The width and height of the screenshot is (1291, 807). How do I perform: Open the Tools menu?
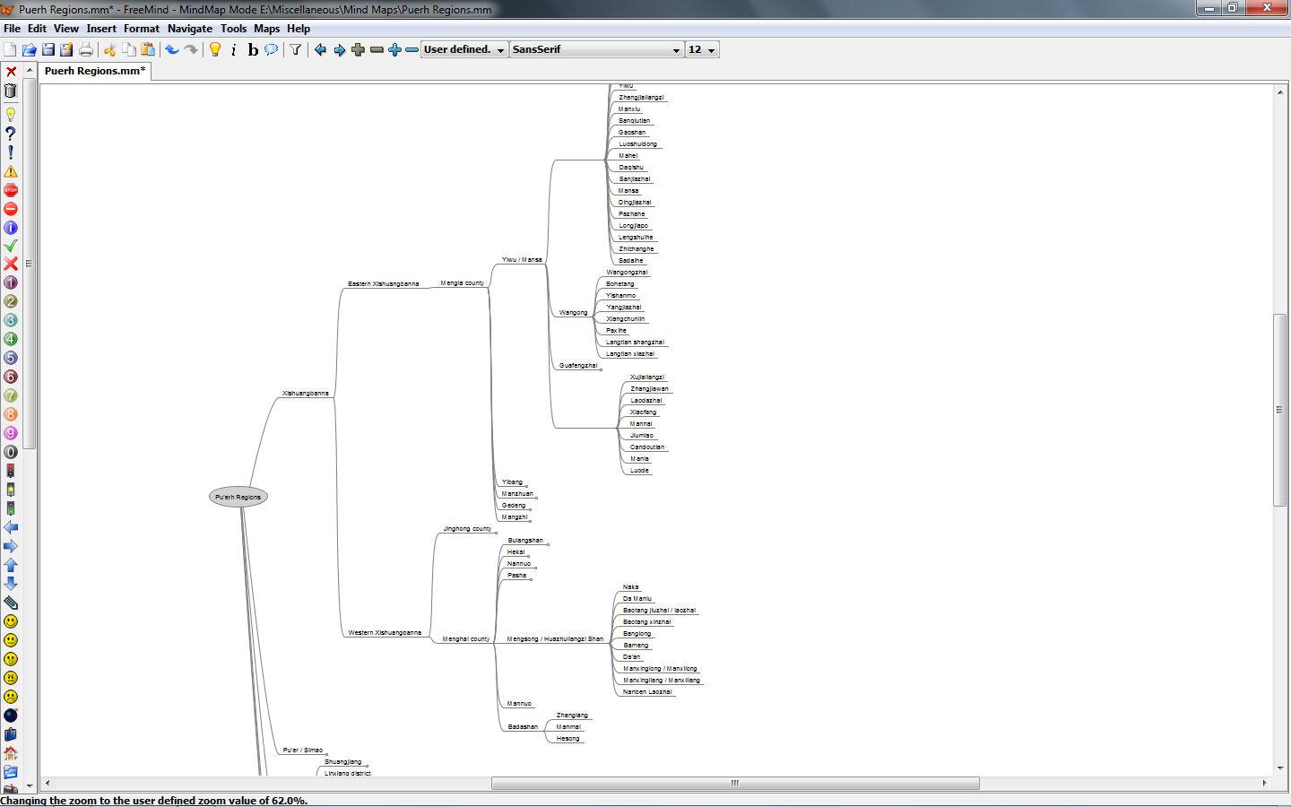tap(233, 29)
